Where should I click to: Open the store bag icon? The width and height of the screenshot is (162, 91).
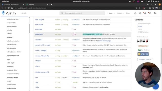135,13
